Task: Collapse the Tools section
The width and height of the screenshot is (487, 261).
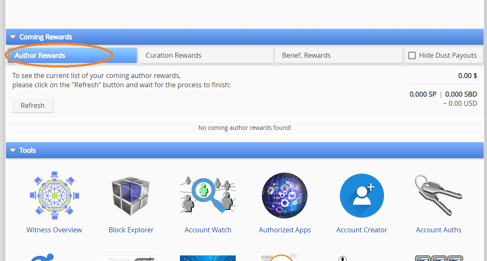Action: [13, 151]
